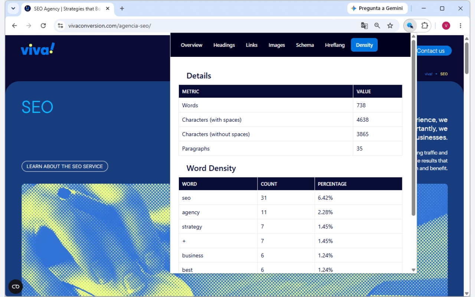Click the viva! logo
Viewport: 475px width, 297px height.
(x=37, y=49)
